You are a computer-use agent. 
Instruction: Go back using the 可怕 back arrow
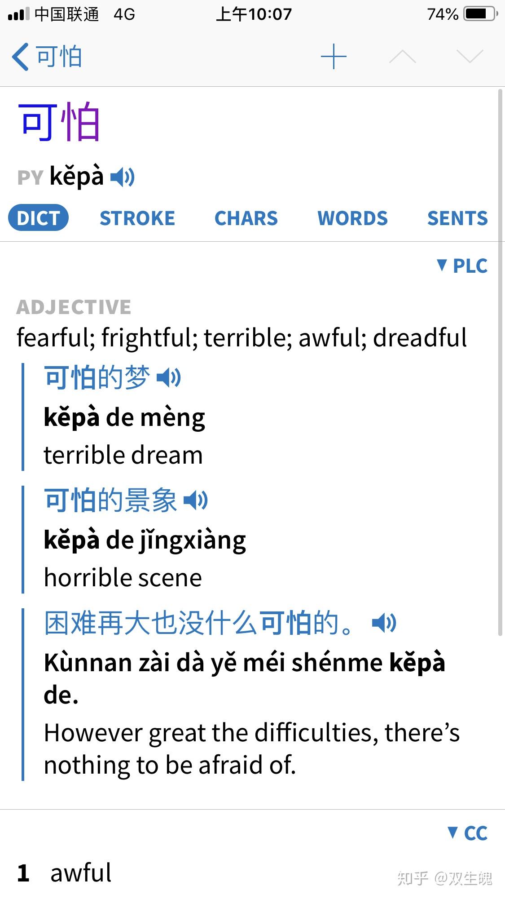pyautogui.click(x=47, y=57)
